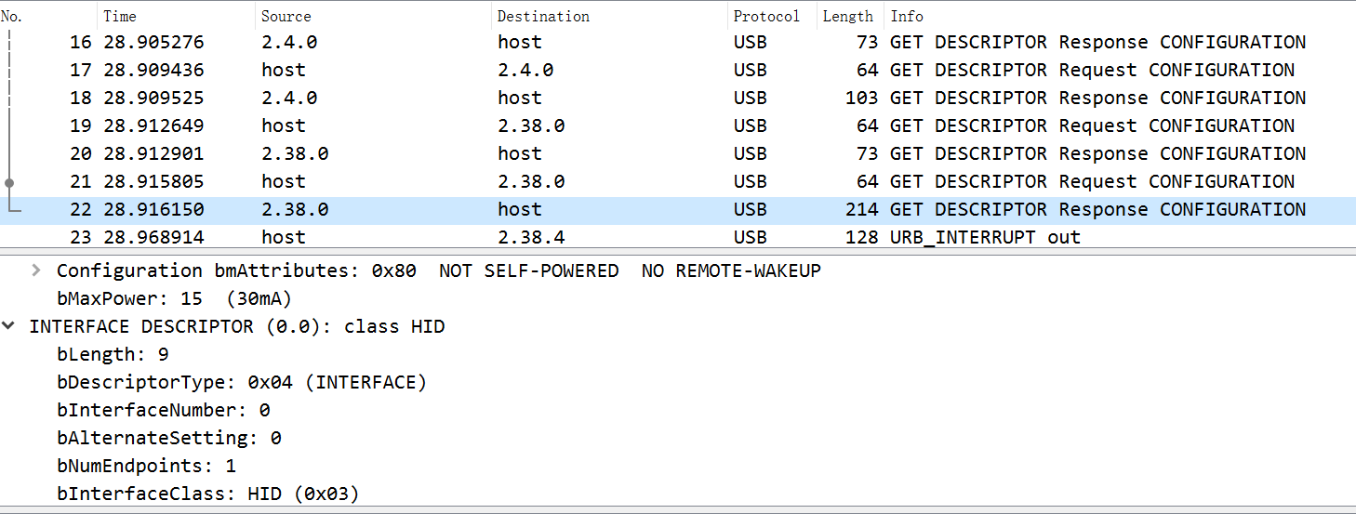This screenshot has width=1356, height=514.
Task: Select packet 20 from source 2.38.0
Action: pyautogui.click(x=651, y=153)
